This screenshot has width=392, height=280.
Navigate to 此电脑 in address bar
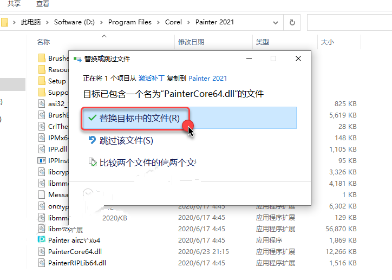[x=31, y=22]
